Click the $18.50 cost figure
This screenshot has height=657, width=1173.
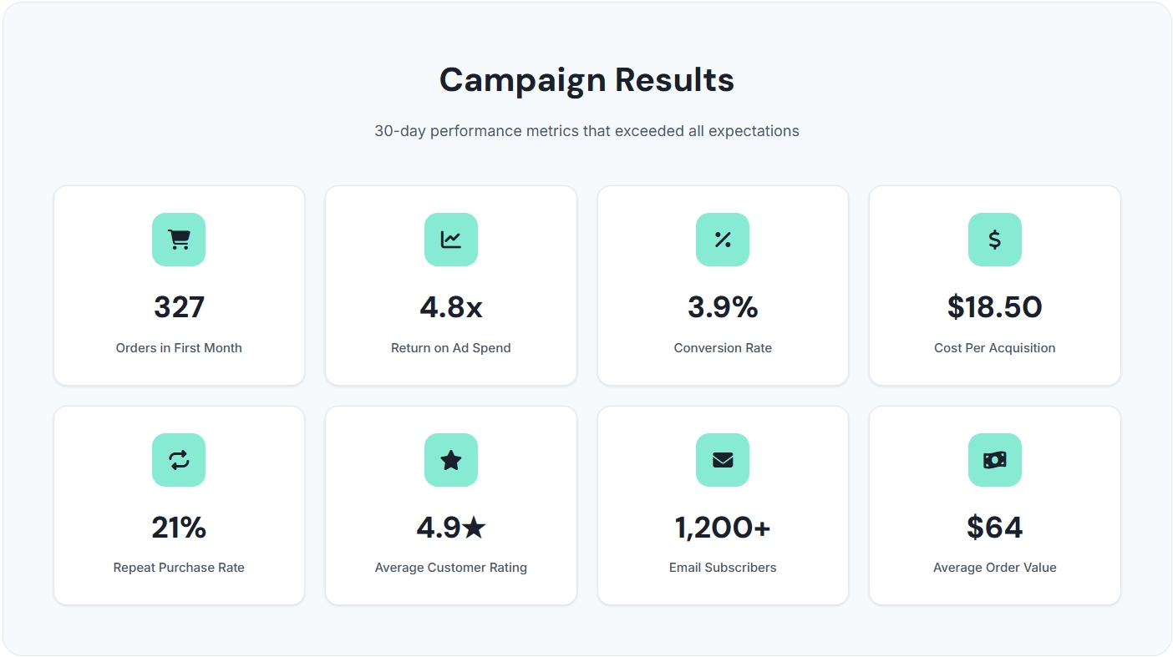tap(994, 307)
